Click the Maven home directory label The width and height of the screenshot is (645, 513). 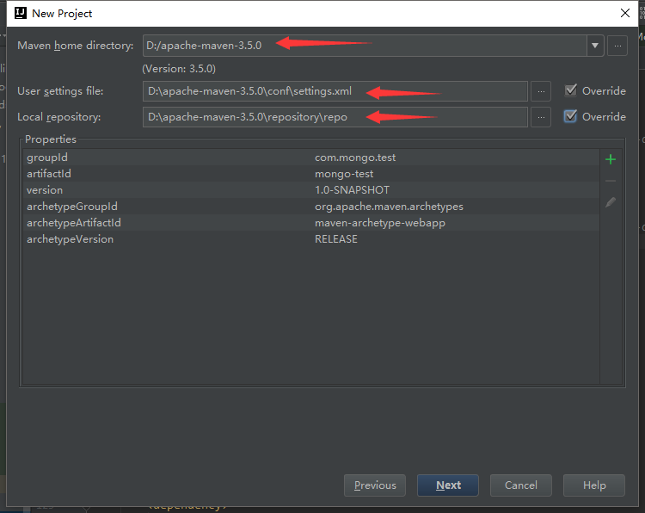pyautogui.click(x=76, y=46)
